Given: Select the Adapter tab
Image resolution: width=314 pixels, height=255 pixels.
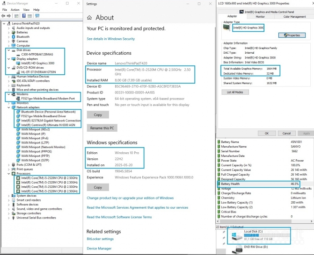Looking at the screenshot, I should point(232,16).
